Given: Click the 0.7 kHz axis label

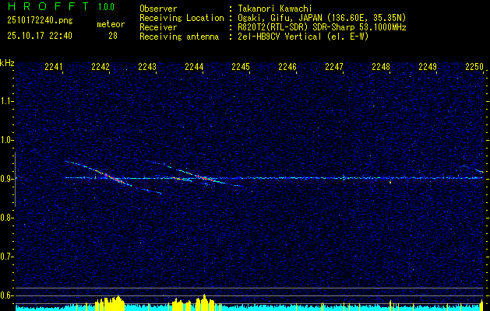Looking at the screenshot, I should (x=6, y=257).
